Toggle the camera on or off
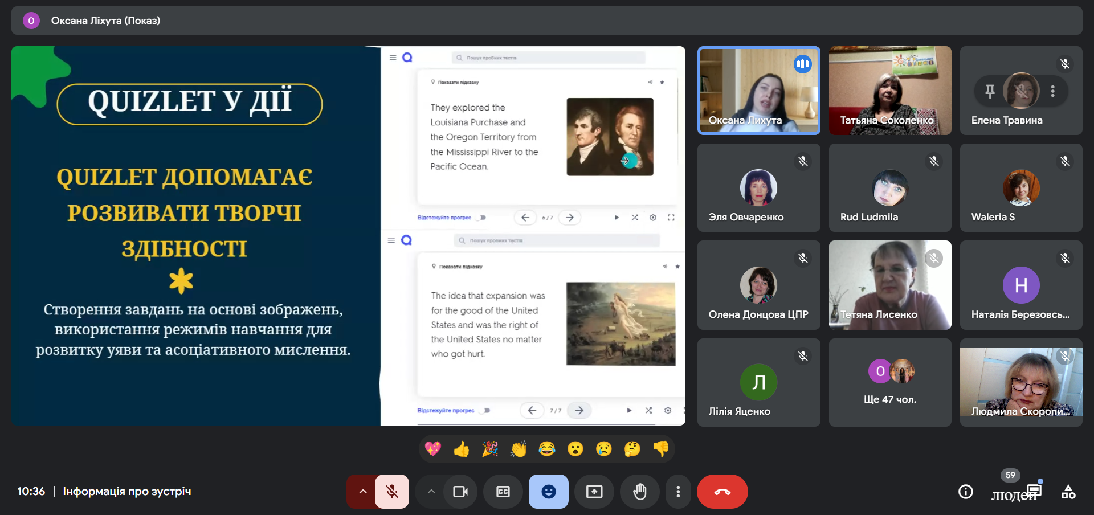 tap(460, 492)
